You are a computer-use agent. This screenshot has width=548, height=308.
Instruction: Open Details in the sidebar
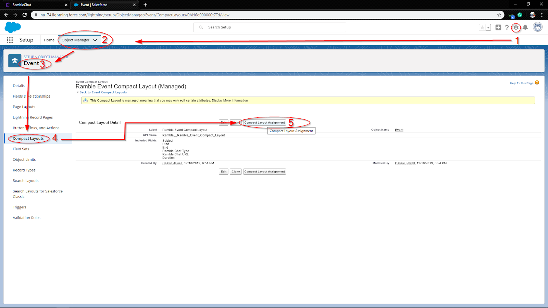(x=19, y=86)
